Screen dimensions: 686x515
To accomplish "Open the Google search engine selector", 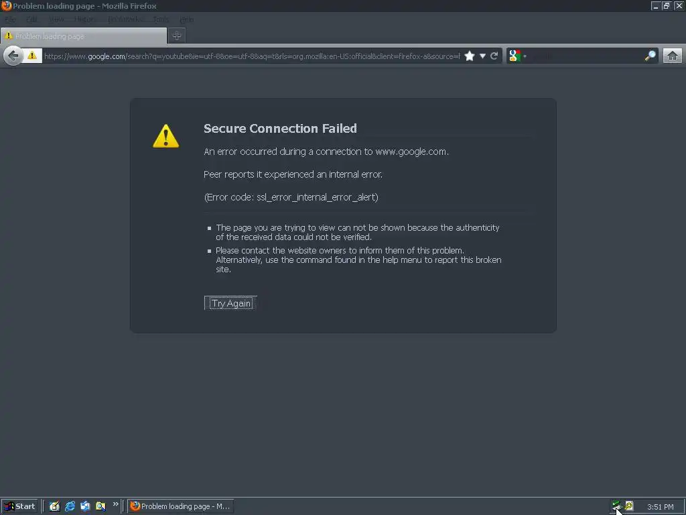I will (517, 56).
